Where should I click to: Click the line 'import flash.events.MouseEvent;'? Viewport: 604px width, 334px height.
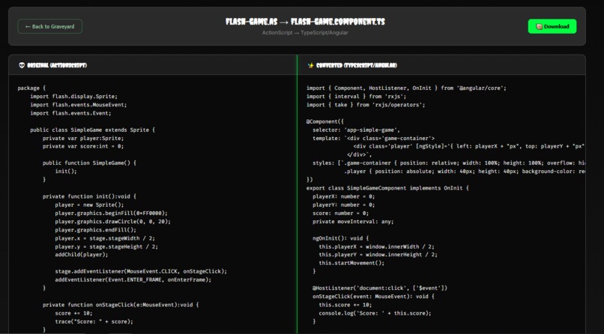[79, 105]
